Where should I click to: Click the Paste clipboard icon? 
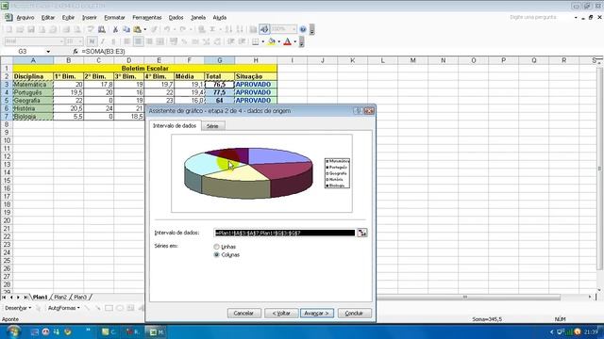137,29
